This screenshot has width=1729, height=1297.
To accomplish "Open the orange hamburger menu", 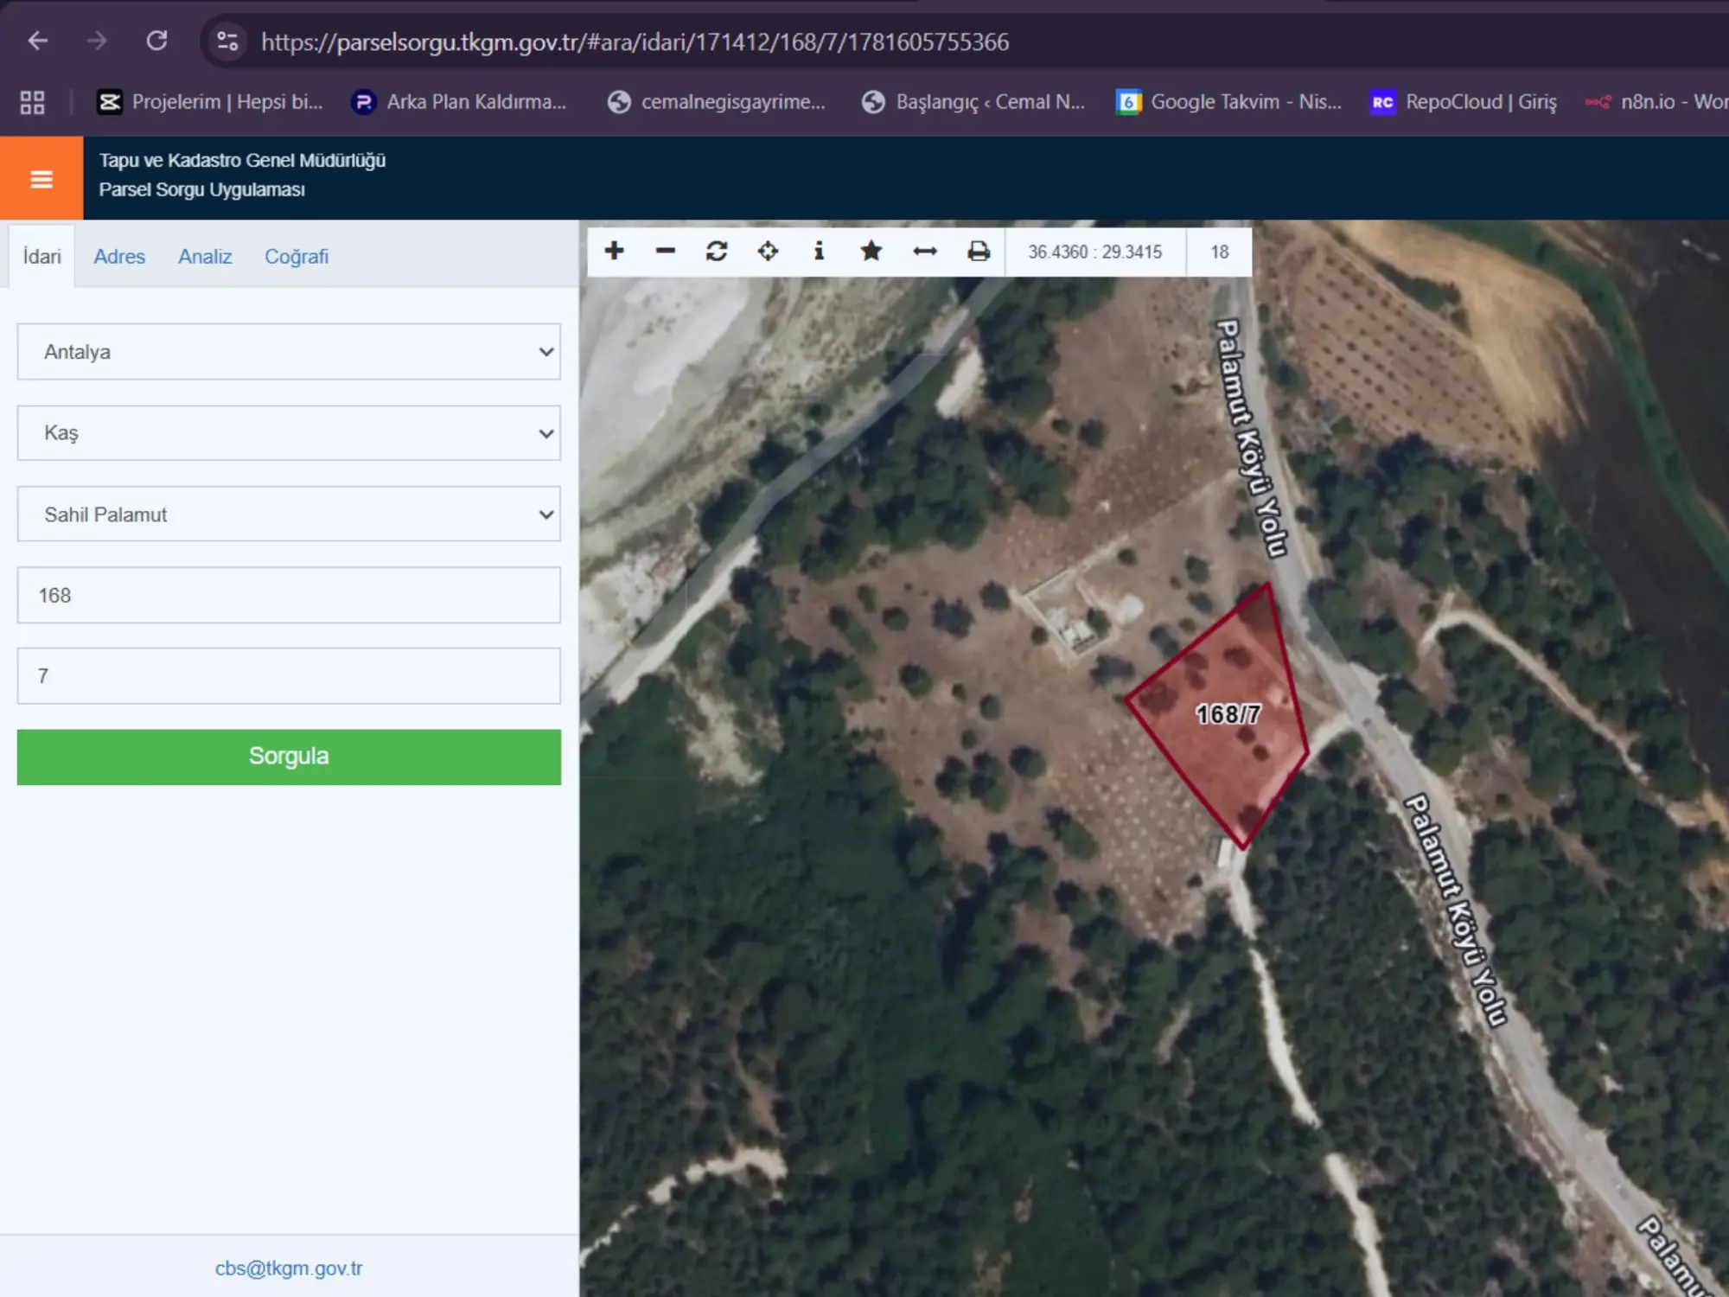I will pyautogui.click(x=41, y=178).
